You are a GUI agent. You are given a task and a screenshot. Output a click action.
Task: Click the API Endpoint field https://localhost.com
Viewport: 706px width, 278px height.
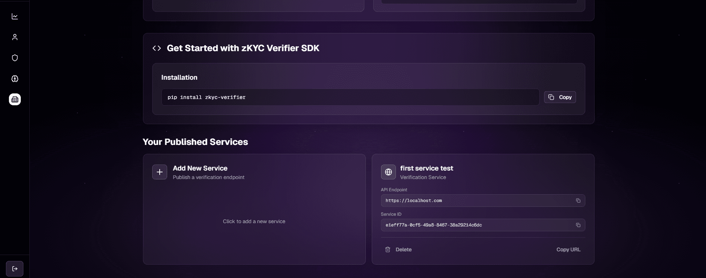(483, 201)
